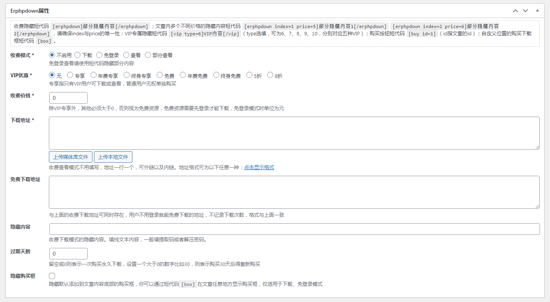Click 上传本地文件 button

(113, 157)
